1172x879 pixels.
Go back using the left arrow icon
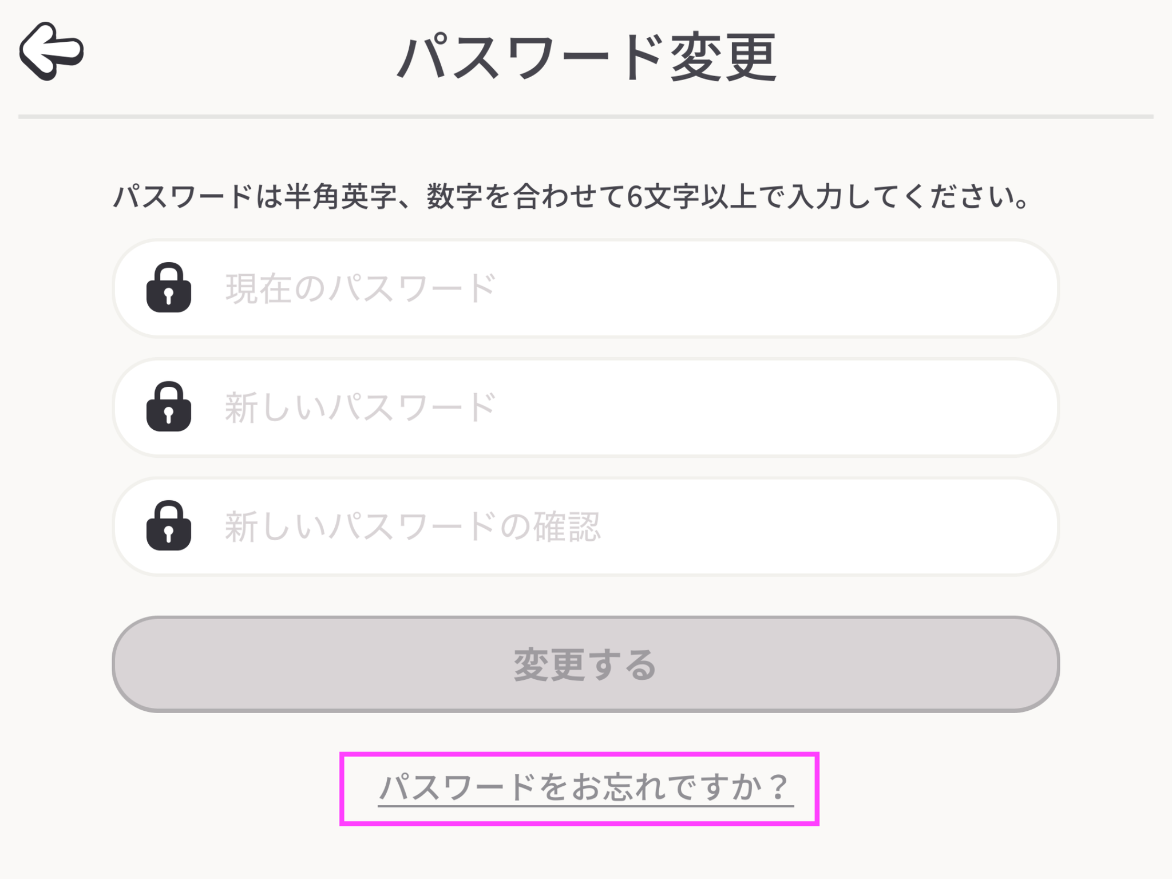52,52
